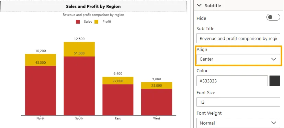Select the yellow Profit bar for South
The image size is (284, 128).
79,49
